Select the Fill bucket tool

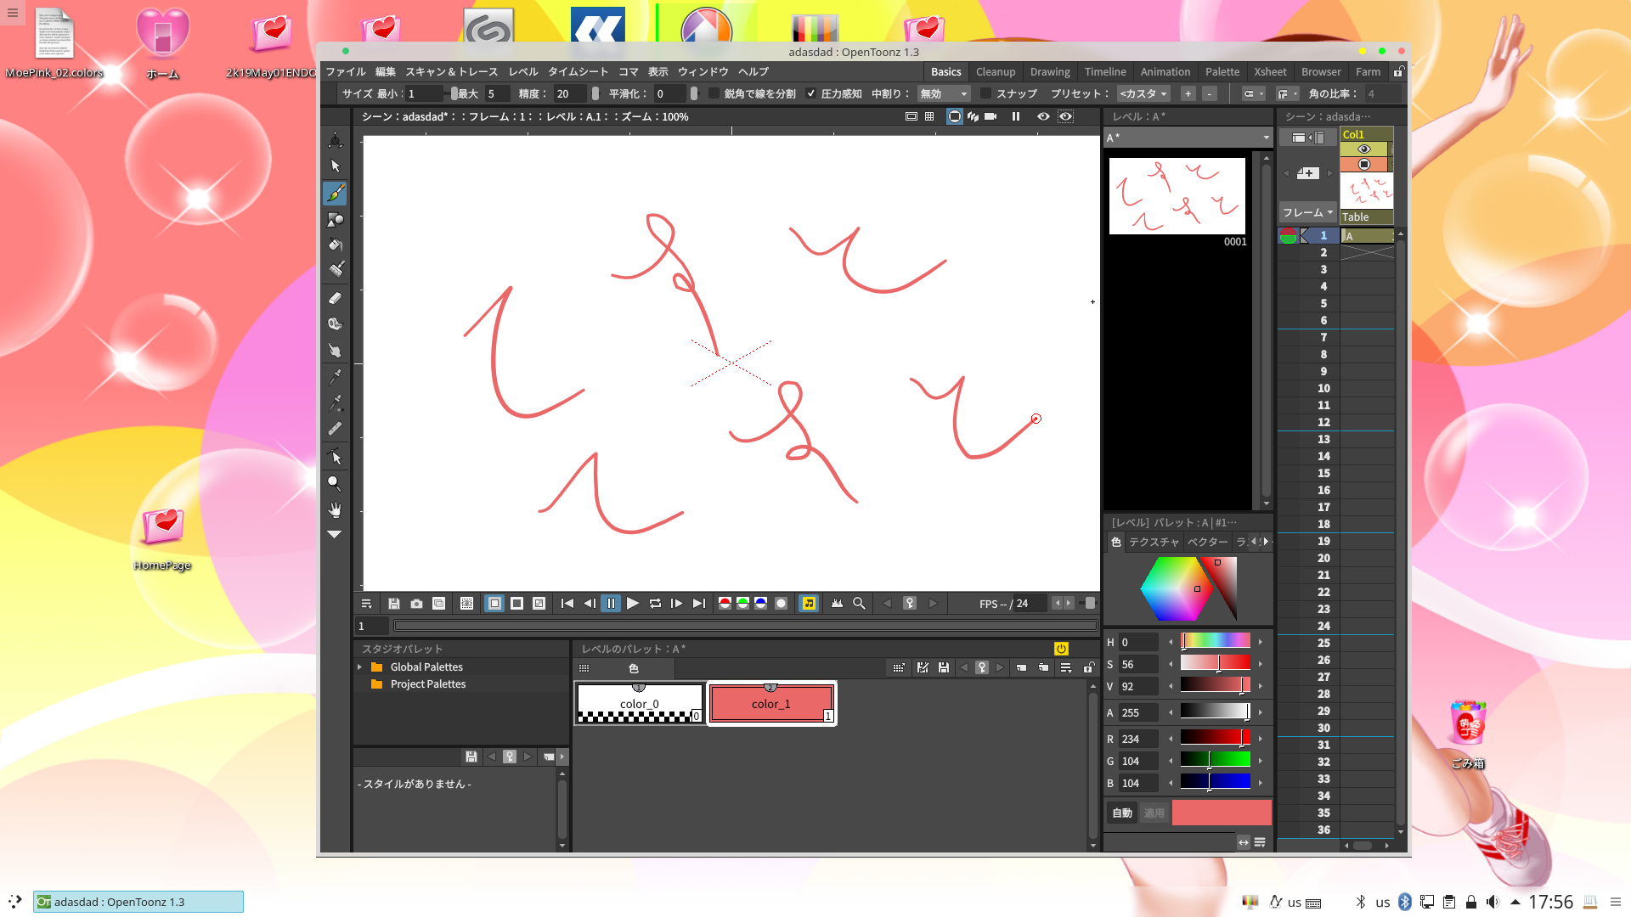tap(336, 245)
